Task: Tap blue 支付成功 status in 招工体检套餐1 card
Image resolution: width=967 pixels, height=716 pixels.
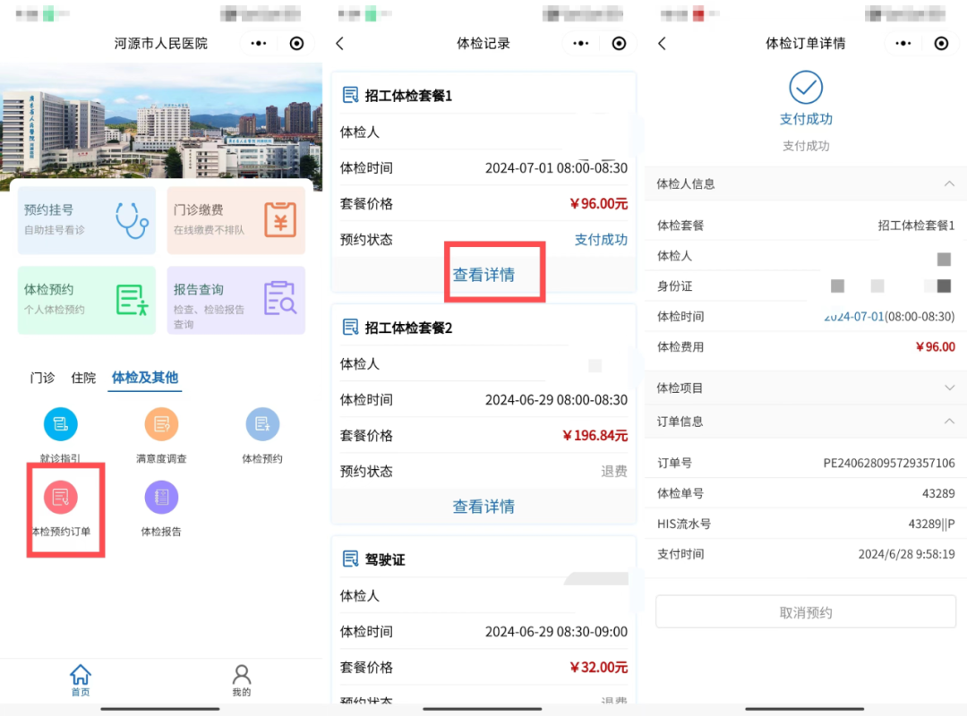Action: pos(601,239)
